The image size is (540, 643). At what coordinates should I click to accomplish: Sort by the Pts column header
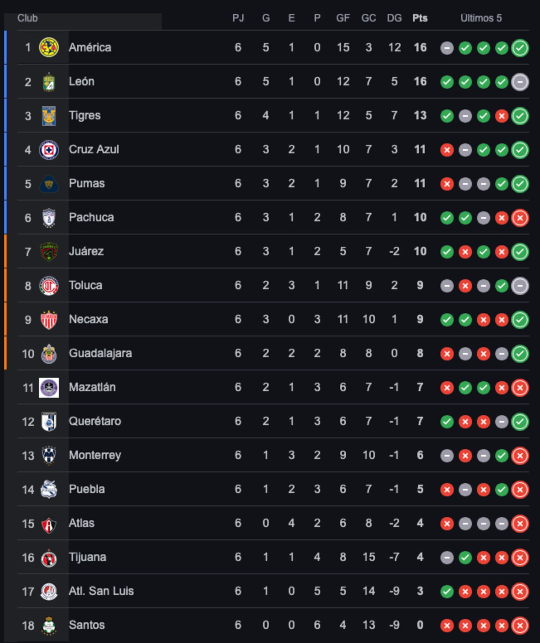click(420, 17)
